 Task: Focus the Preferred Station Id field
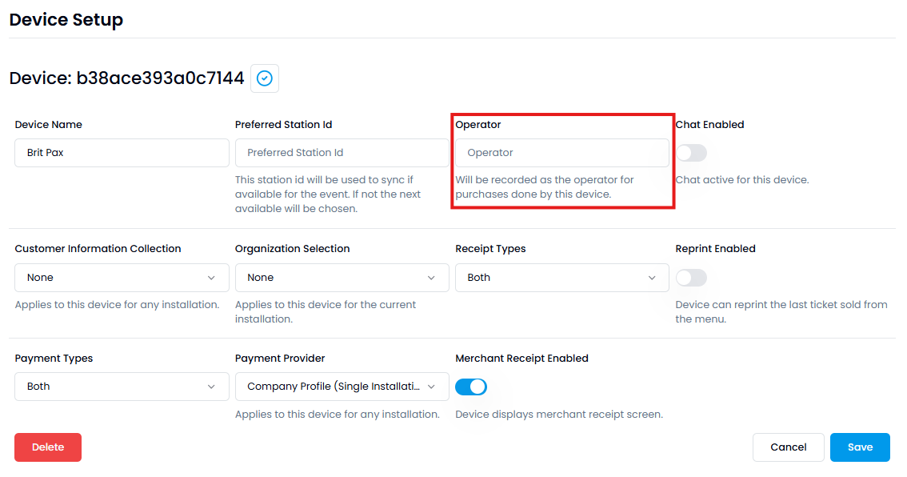(x=342, y=153)
